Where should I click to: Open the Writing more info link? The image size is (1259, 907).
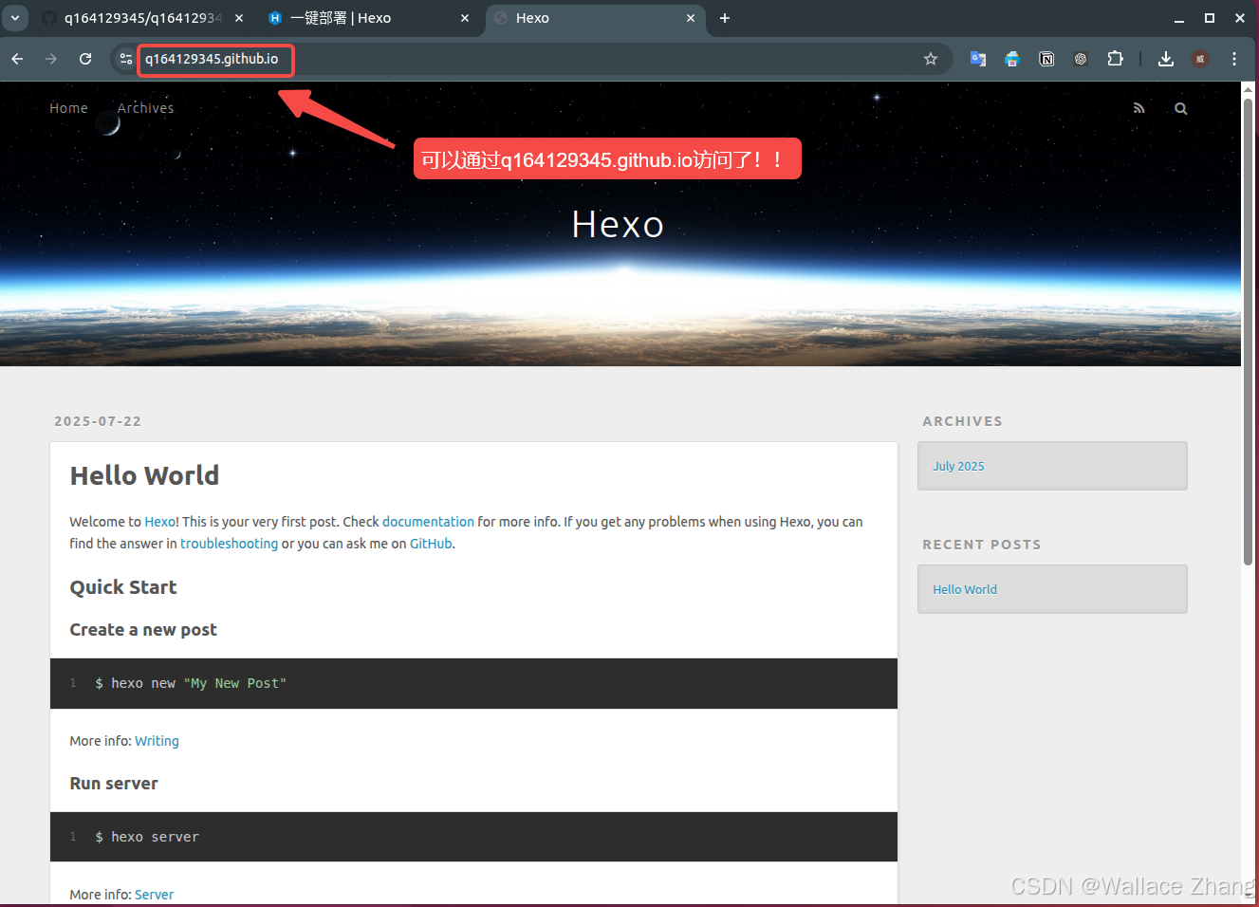click(x=157, y=741)
